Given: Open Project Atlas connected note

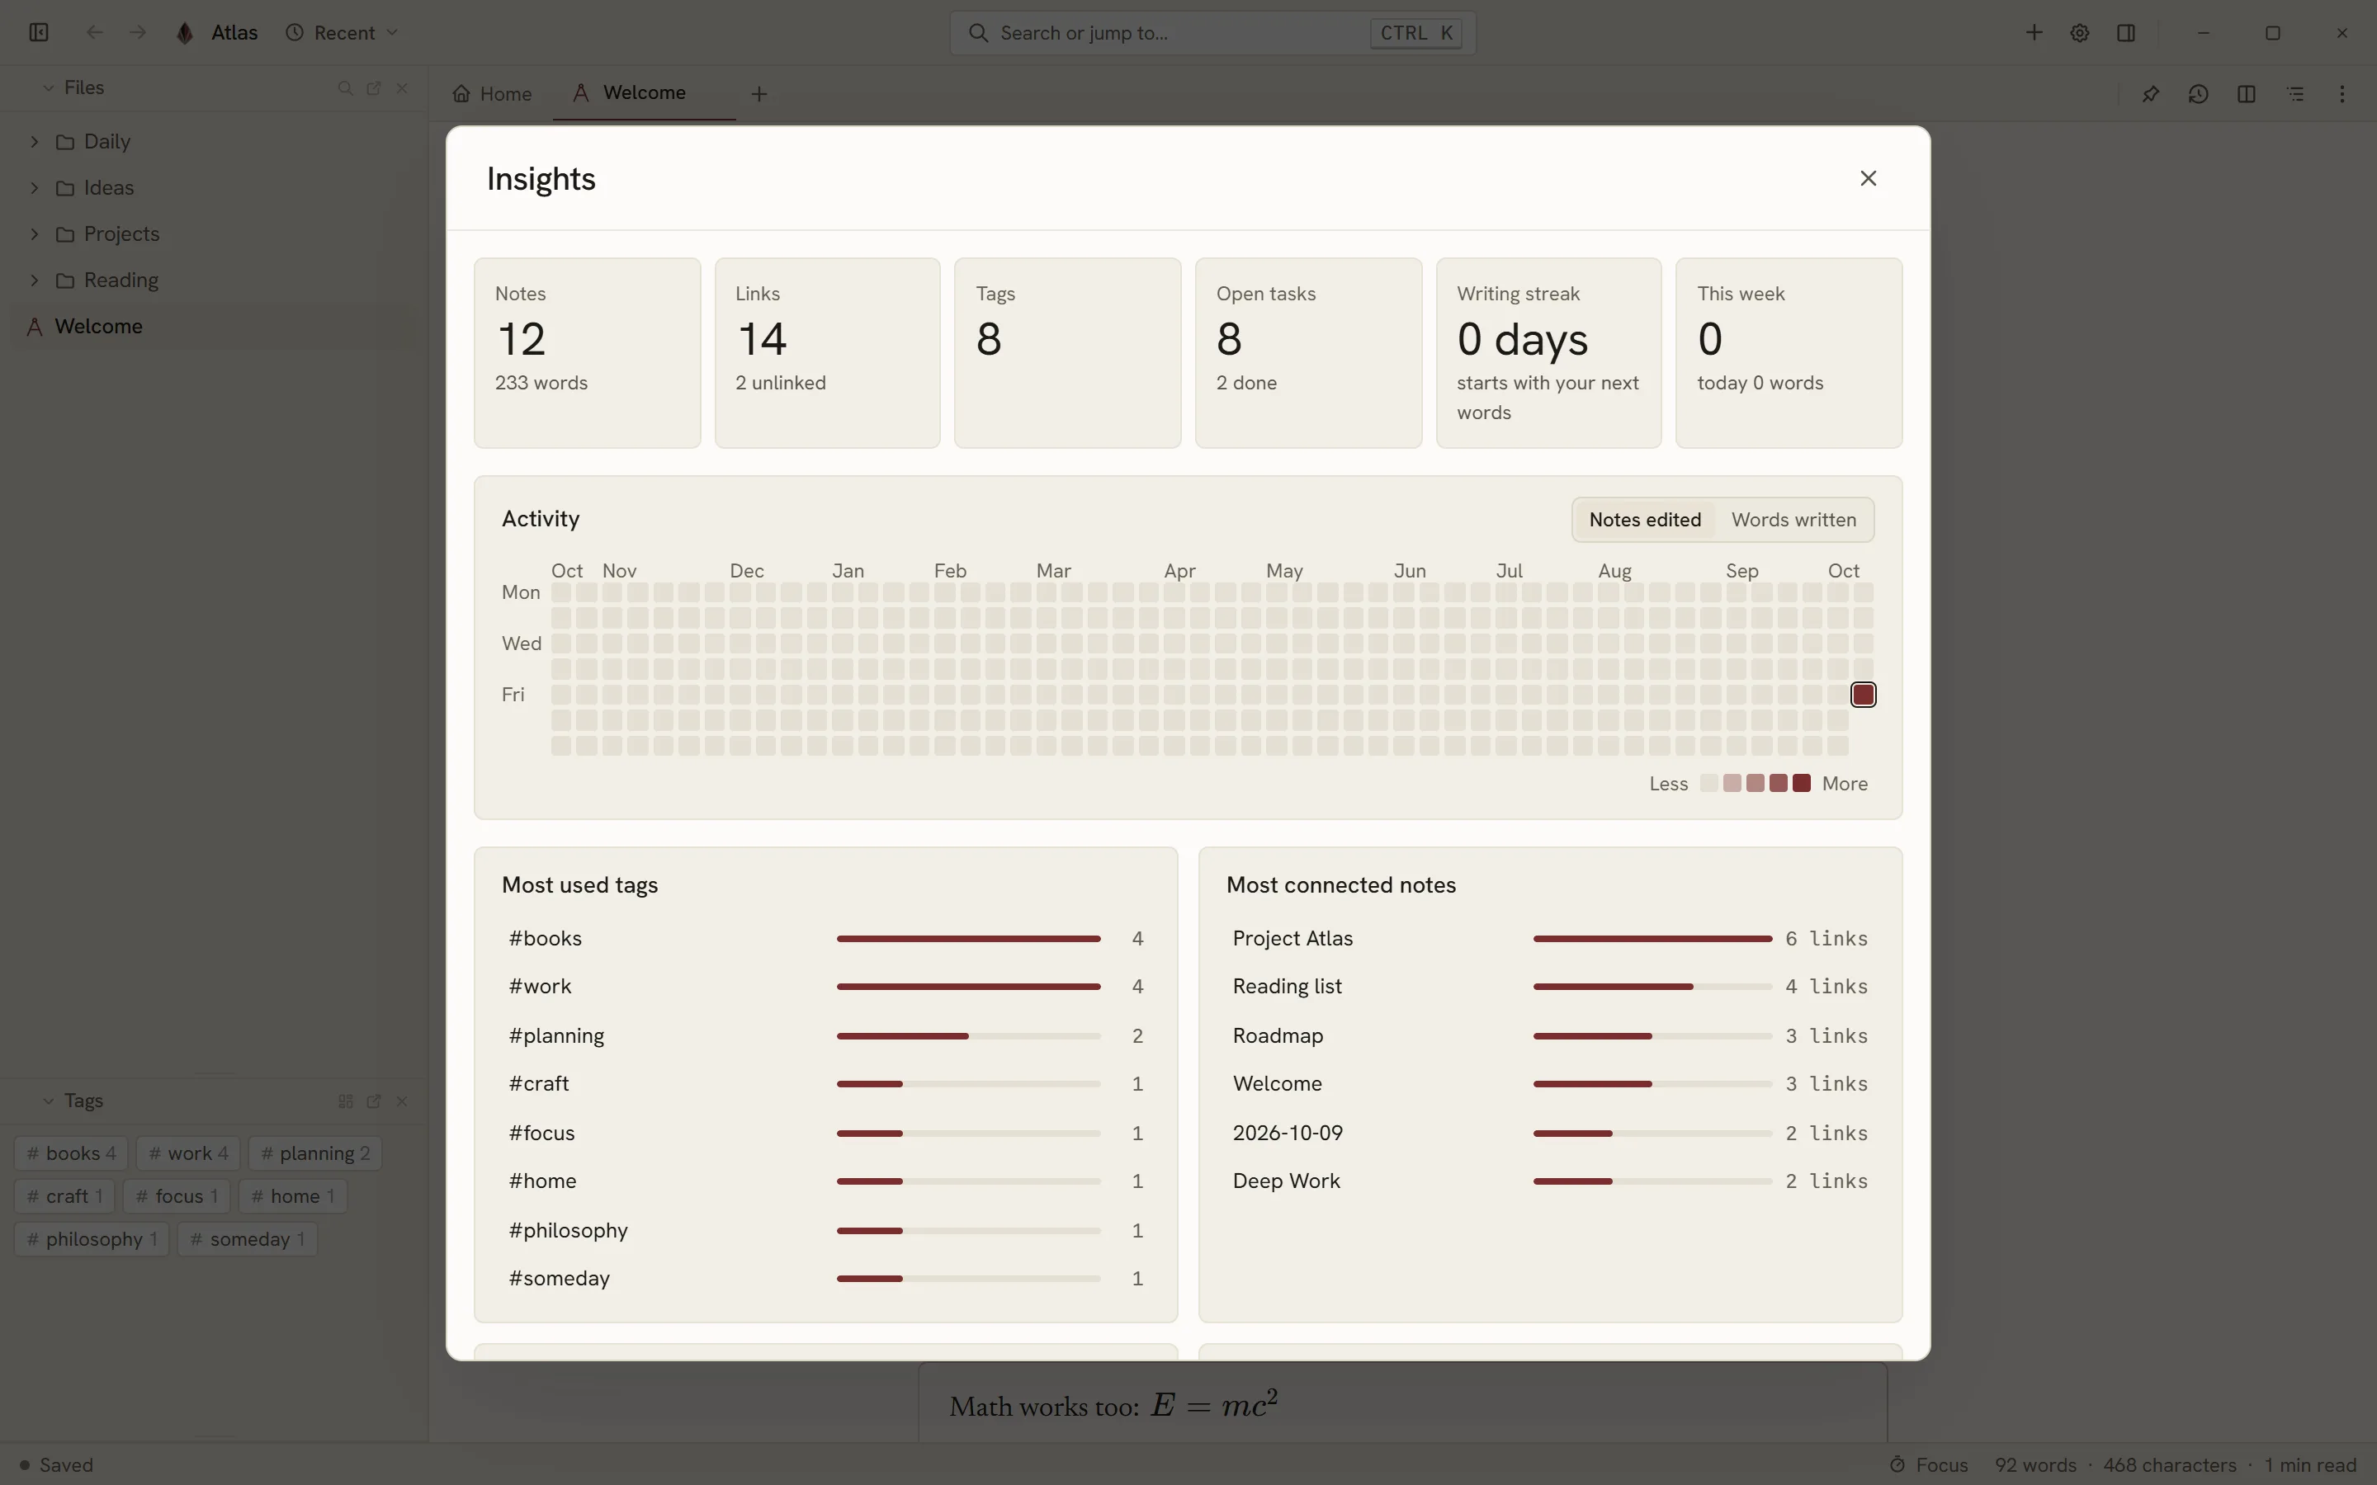Looking at the screenshot, I should pyautogui.click(x=1550, y=938).
